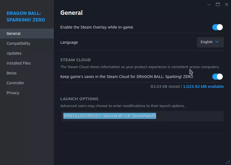Click the General page heading
The image size is (231, 165).
pos(71,13)
